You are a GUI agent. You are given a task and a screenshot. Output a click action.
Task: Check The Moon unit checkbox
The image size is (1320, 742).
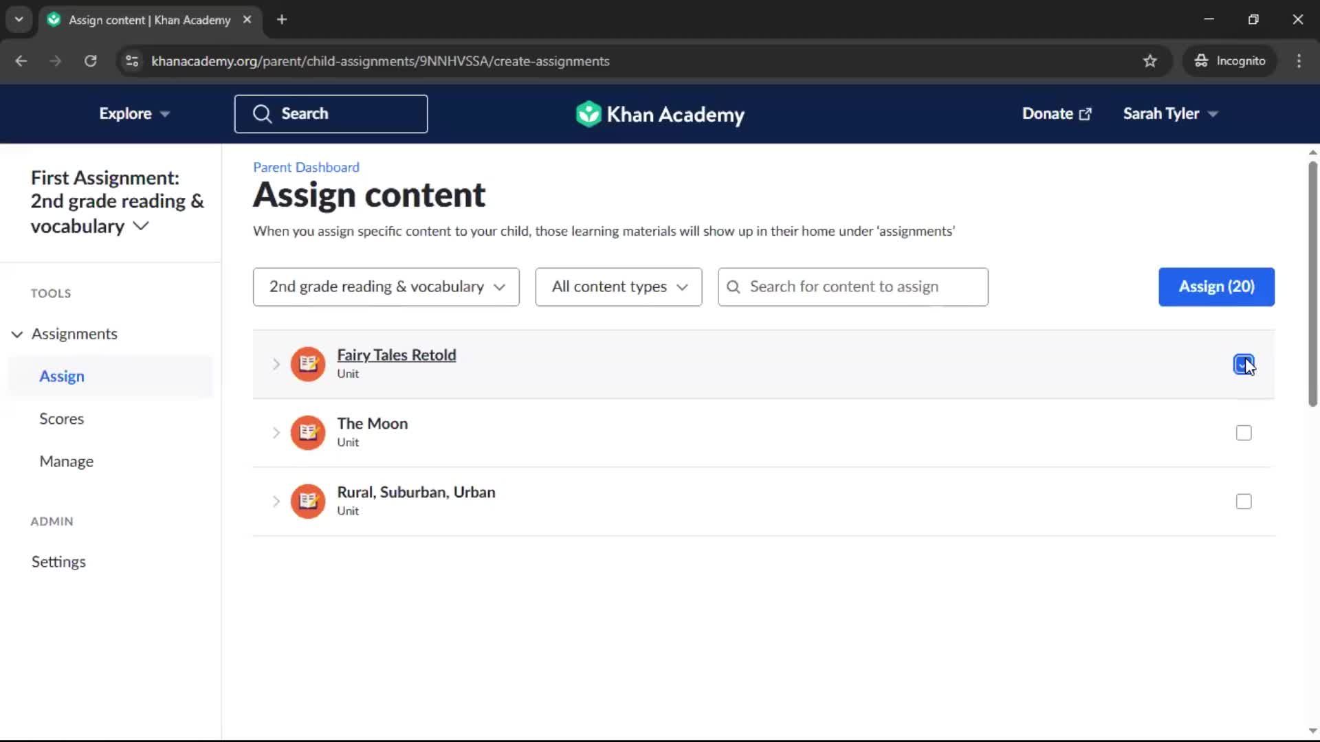1244,433
